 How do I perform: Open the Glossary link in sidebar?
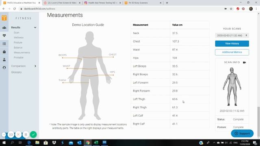tap(16, 72)
